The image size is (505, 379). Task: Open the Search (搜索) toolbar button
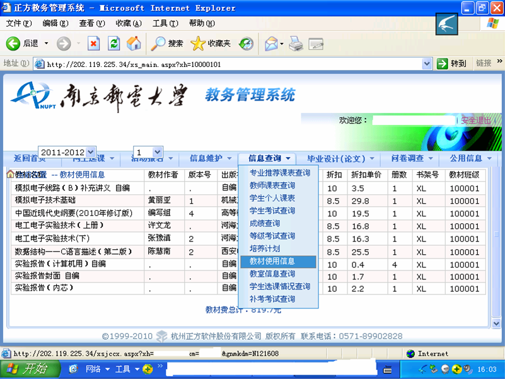166,44
